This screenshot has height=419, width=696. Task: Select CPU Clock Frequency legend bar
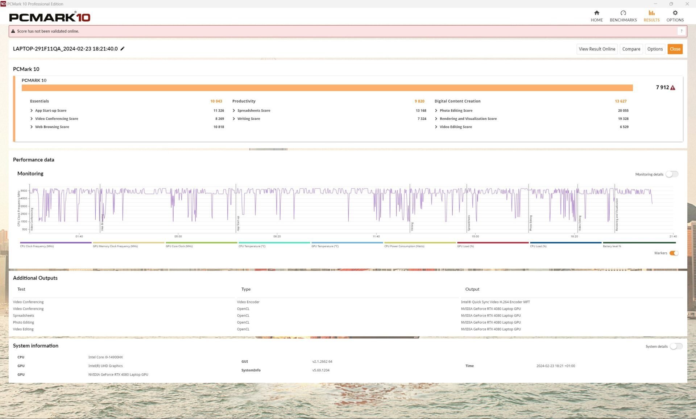[x=55, y=242]
